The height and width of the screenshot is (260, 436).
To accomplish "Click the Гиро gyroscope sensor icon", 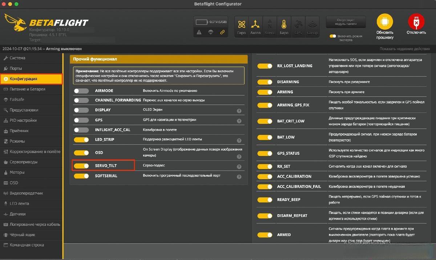I will pos(242,26).
